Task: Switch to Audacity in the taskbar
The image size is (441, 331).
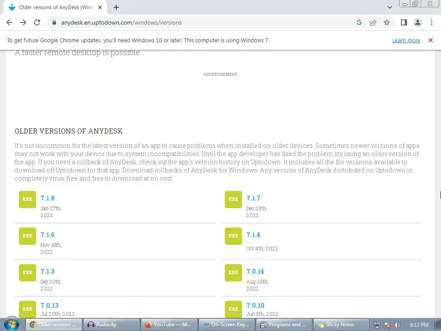Action: click(112, 325)
